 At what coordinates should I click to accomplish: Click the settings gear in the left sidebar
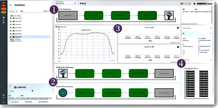tap(4, 95)
